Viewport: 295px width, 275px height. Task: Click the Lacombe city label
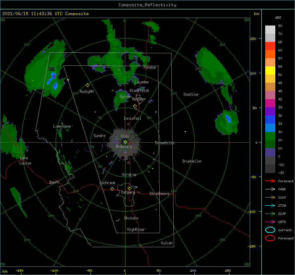pyautogui.click(x=142, y=82)
